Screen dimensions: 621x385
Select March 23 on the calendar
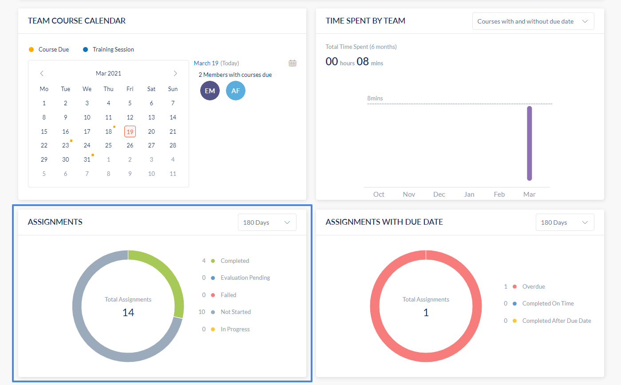point(66,145)
